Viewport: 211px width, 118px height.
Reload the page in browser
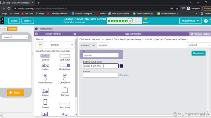[x=9, y=9]
